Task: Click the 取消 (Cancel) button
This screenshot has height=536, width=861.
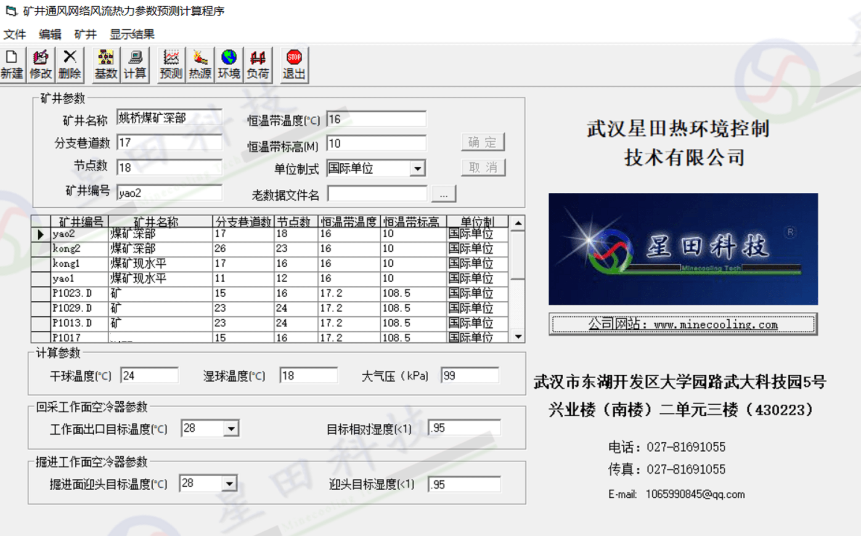Action: (x=483, y=168)
